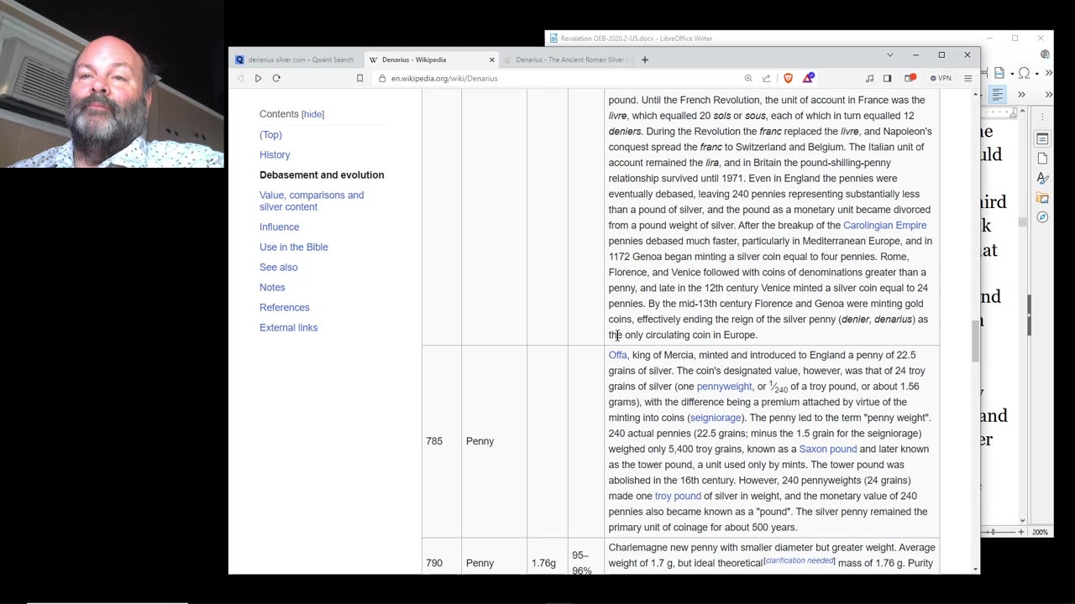1075x604 pixels.
Task: Click 200% zoom level in LibreOffice status bar
Action: pos(1040,532)
